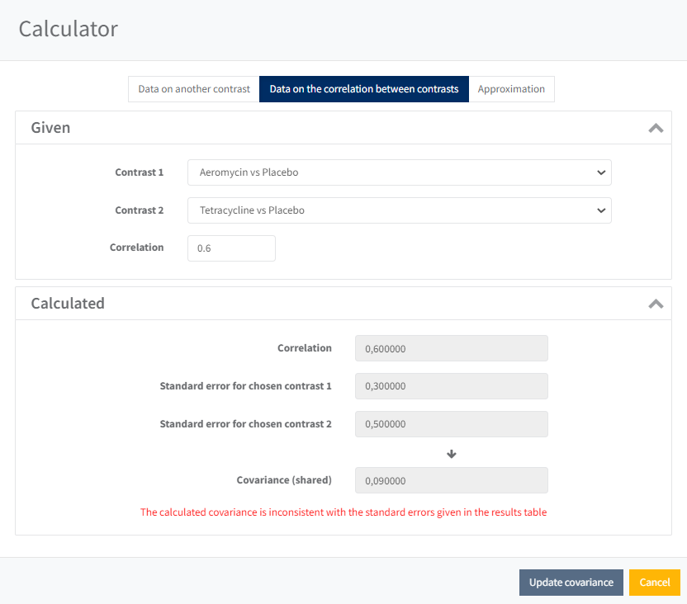Click the down arrow above Covariance
The height and width of the screenshot is (604, 687).
[x=452, y=454]
